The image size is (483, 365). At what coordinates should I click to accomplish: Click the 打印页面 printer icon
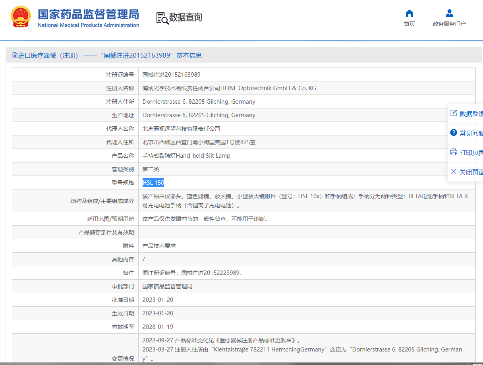pyautogui.click(x=454, y=152)
